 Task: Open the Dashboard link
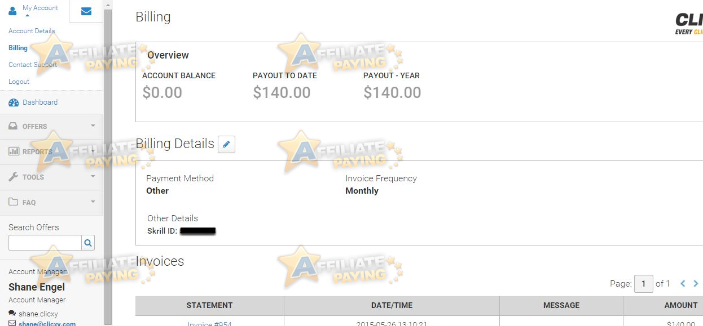[x=40, y=102]
